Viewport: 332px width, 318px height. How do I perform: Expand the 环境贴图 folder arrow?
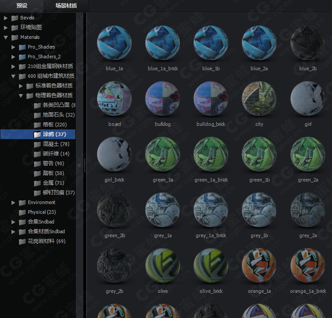[6, 28]
